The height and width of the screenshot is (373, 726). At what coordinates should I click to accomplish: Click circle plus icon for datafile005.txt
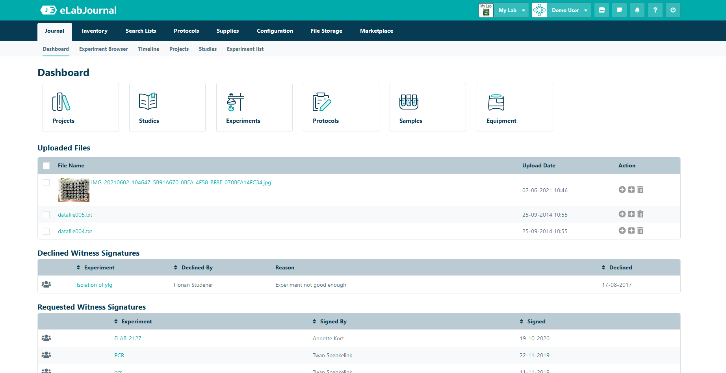pyautogui.click(x=622, y=214)
